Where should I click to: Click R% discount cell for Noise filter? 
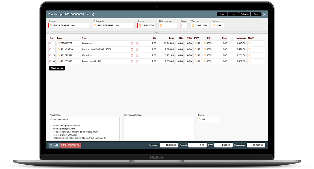180,55
